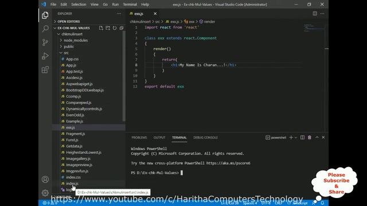The width and height of the screenshot is (367, 206).
Task: Open the Manage gear icon
Action: pyautogui.click(x=45, y=193)
